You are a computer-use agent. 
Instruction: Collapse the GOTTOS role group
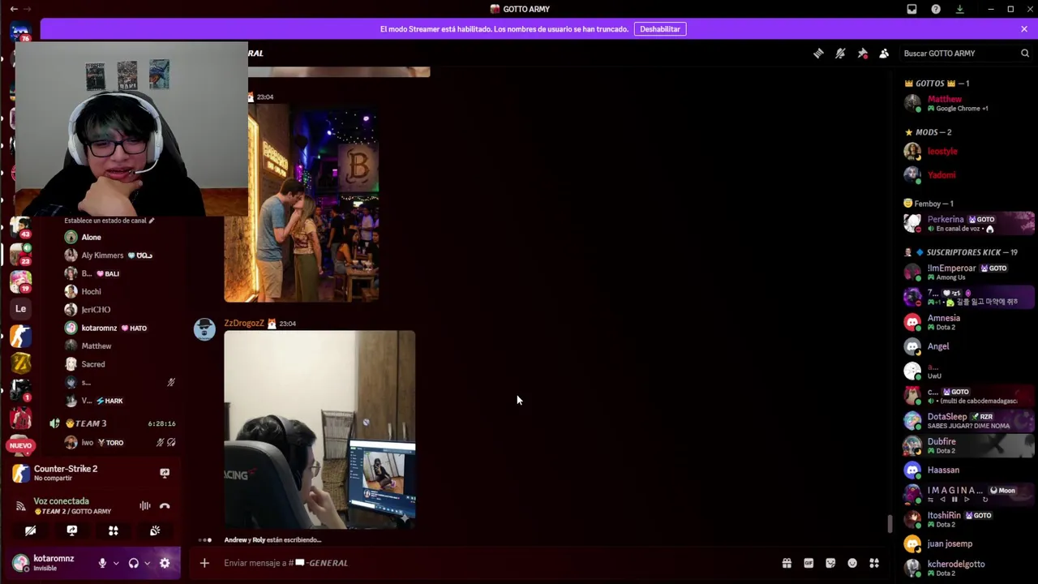(937, 84)
